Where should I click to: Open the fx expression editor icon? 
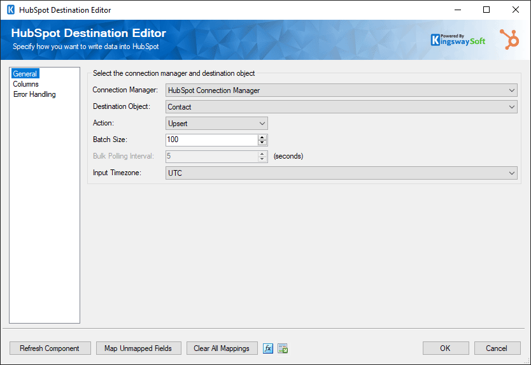pos(268,348)
